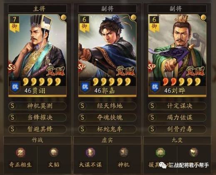
Task: Open the 作战 tactics header
Action: [37, 140]
